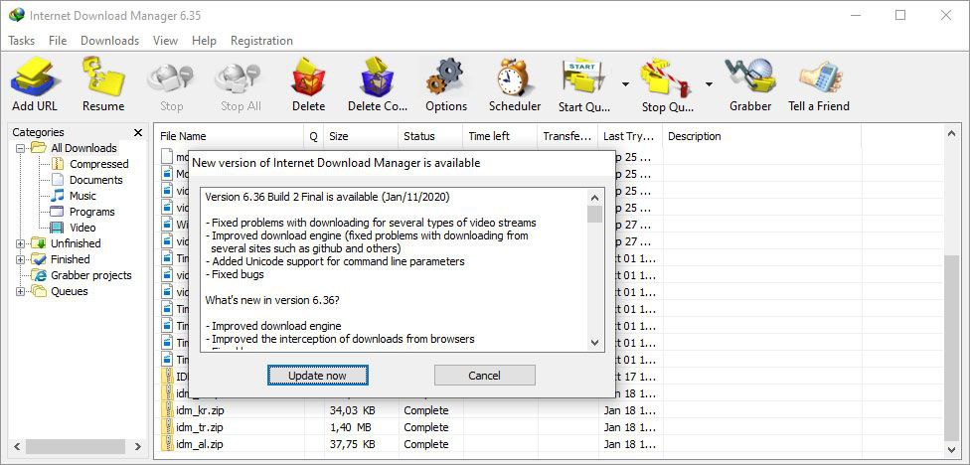Open the Registration menu

261,41
